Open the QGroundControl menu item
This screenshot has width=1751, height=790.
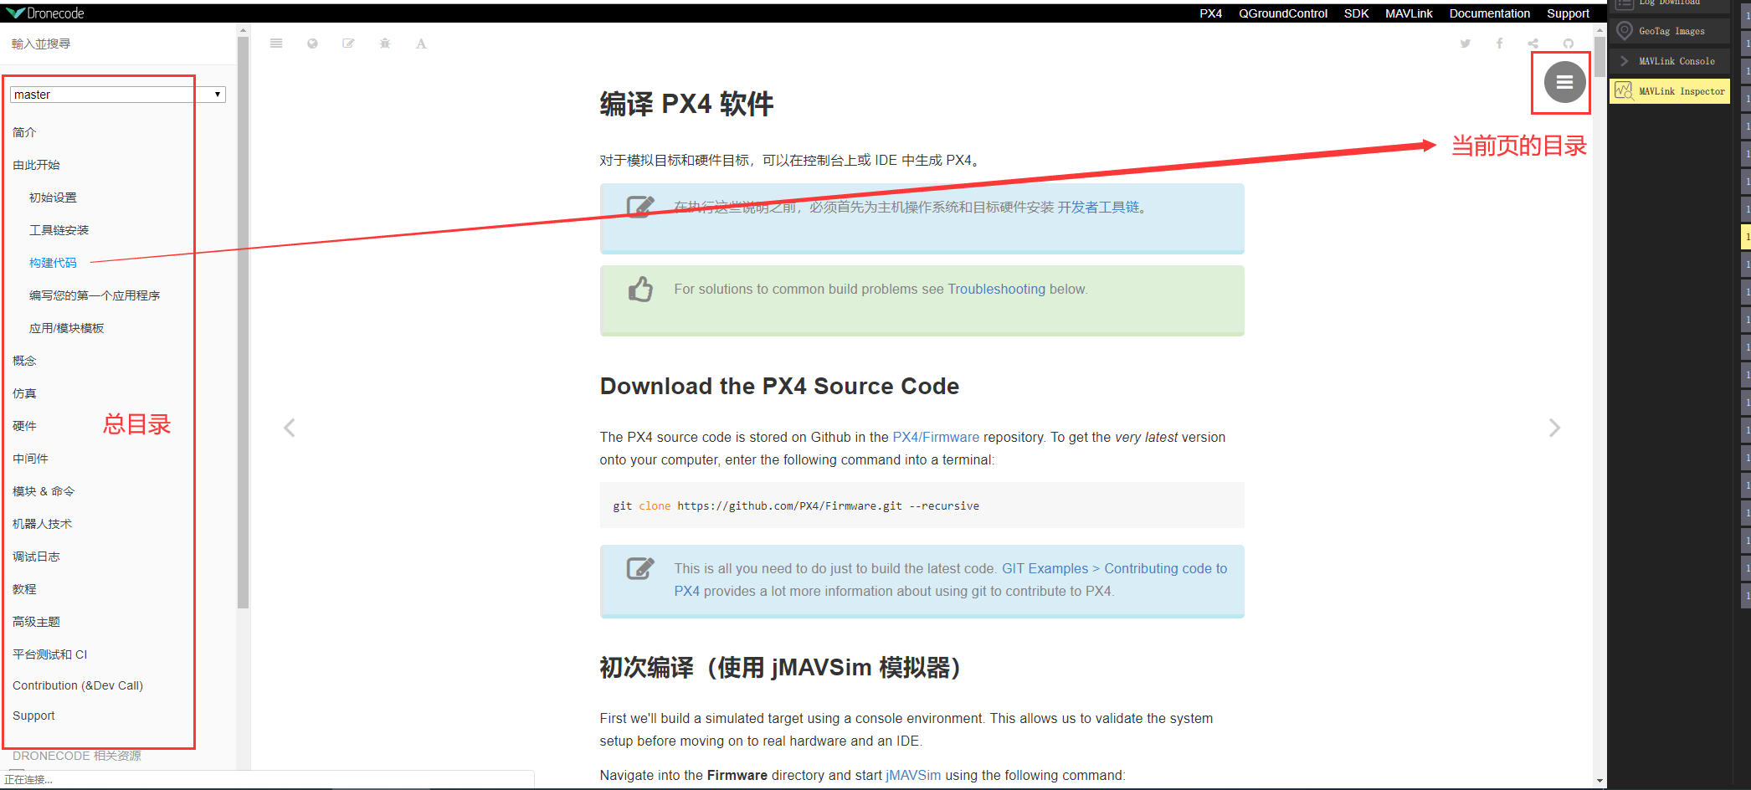coord(1283,13)
